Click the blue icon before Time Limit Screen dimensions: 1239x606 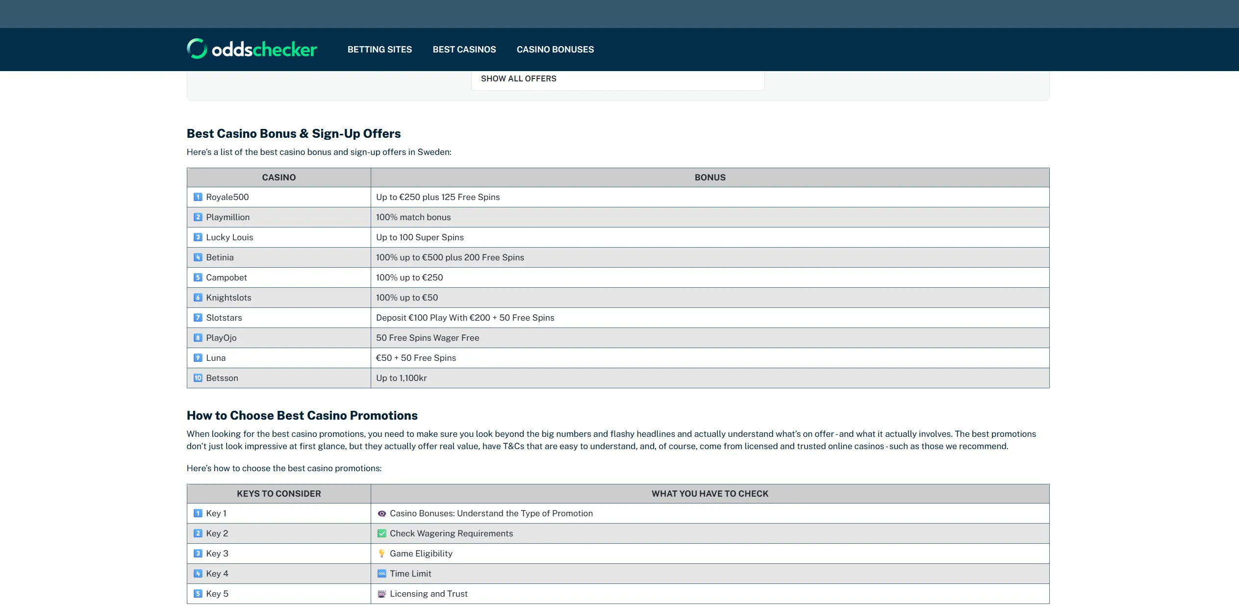coord(382,574)
